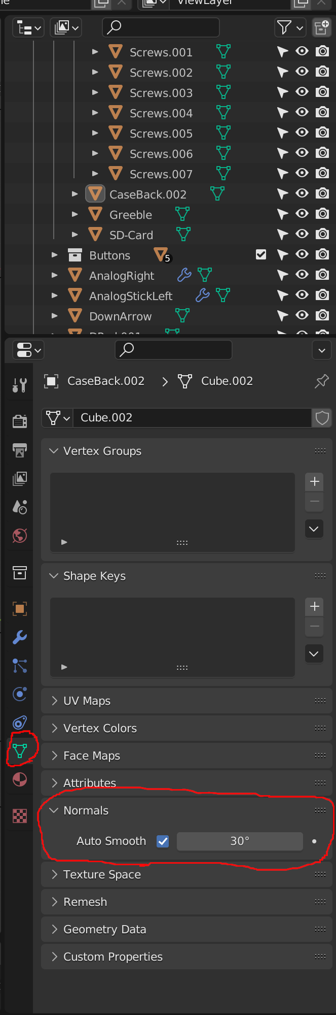
Task: Click the modifier wrench icon on AnalogRight
Action: click(184, 275)
